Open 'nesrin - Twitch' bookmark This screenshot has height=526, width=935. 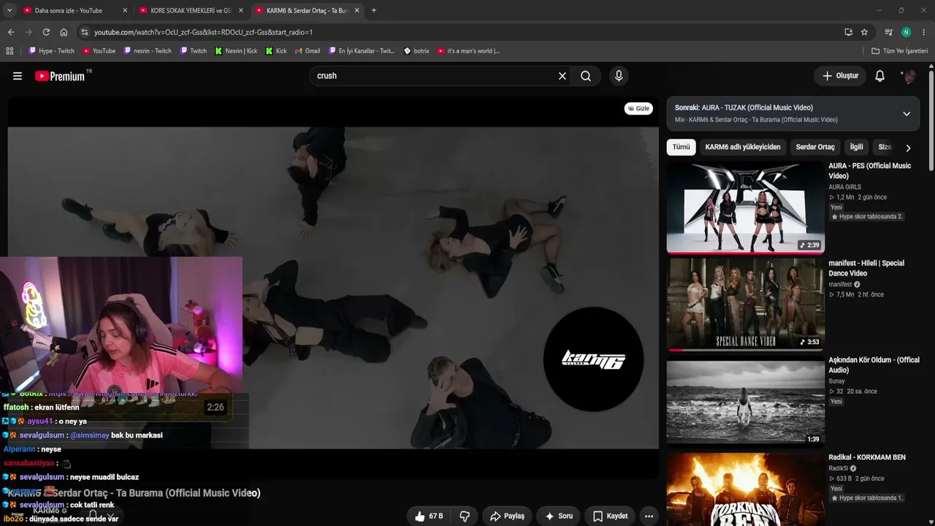click(x=148, y=51)
